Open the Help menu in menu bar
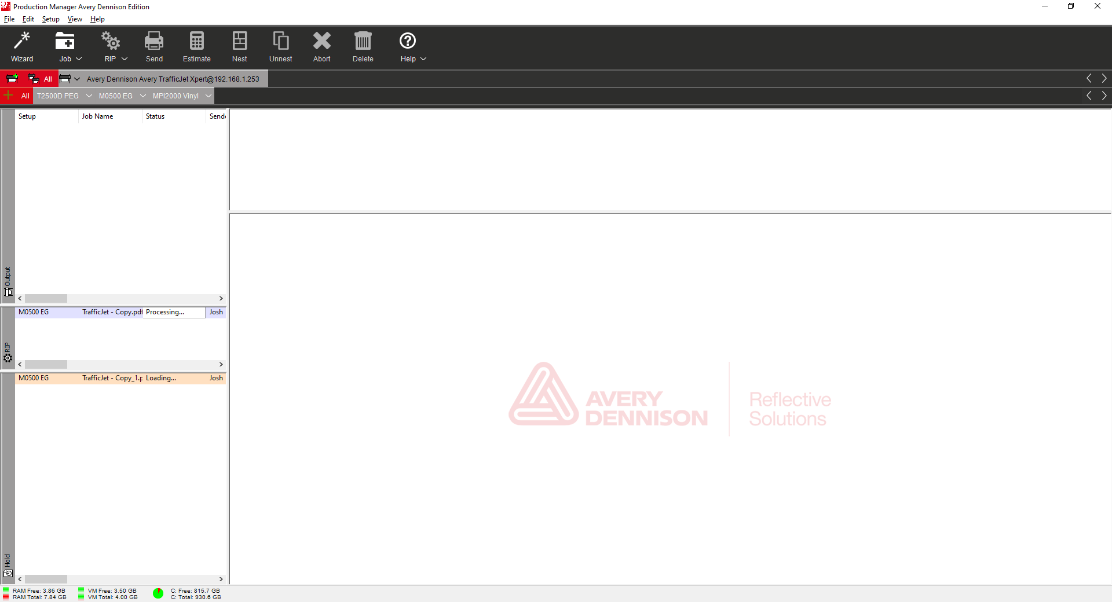1112x602 pixels. tap(97, 19)
